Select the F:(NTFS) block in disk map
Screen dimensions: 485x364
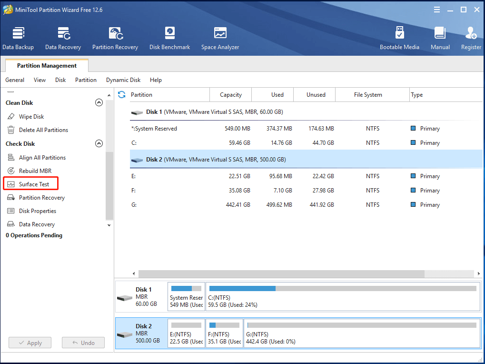click(224, 334)
